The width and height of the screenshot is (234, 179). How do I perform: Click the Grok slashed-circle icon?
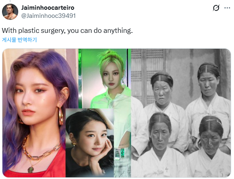click(216, 8)
